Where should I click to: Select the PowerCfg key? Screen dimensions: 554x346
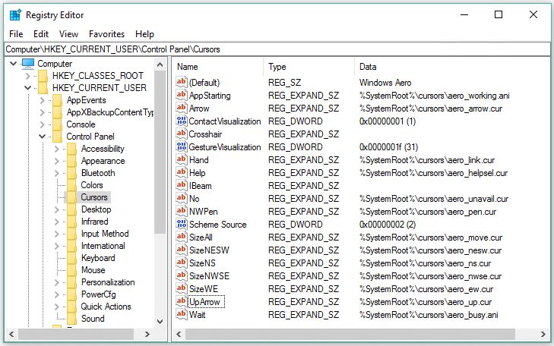99,294
